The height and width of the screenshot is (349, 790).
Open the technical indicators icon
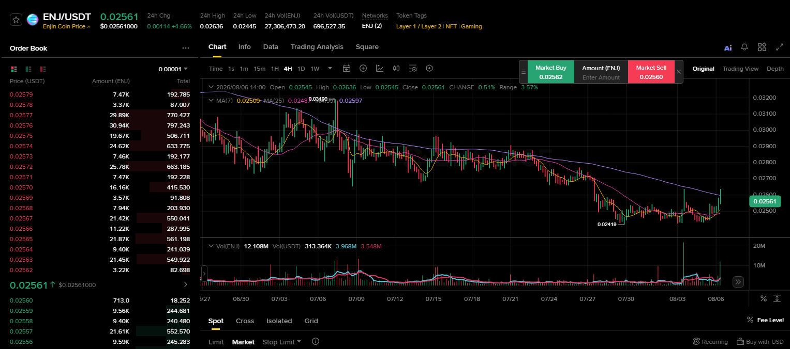pos(380,68)
